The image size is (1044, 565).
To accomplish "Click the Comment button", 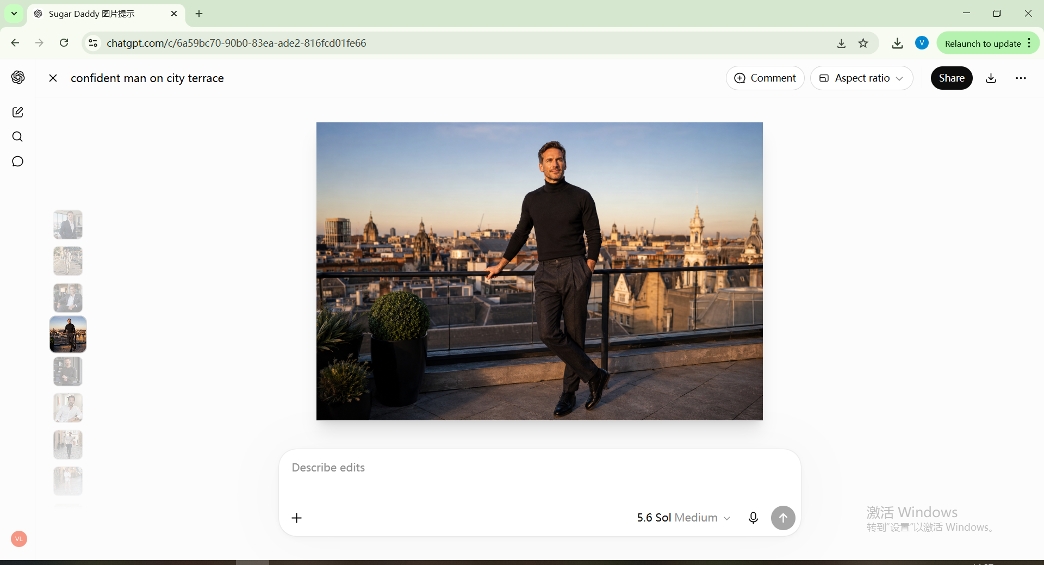I will pos(765,78).
